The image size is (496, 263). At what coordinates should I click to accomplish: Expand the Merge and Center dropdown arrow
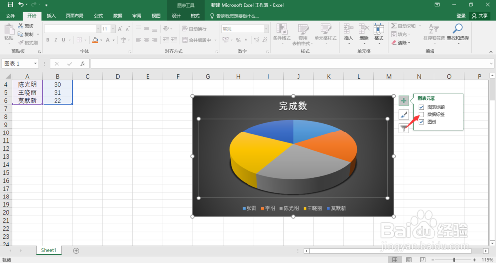pyautogui.click(x=215, y=40)
